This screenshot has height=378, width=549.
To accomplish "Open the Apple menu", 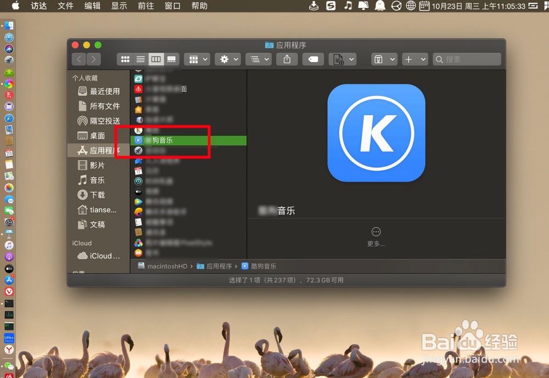I will click(x=15, y=5).
